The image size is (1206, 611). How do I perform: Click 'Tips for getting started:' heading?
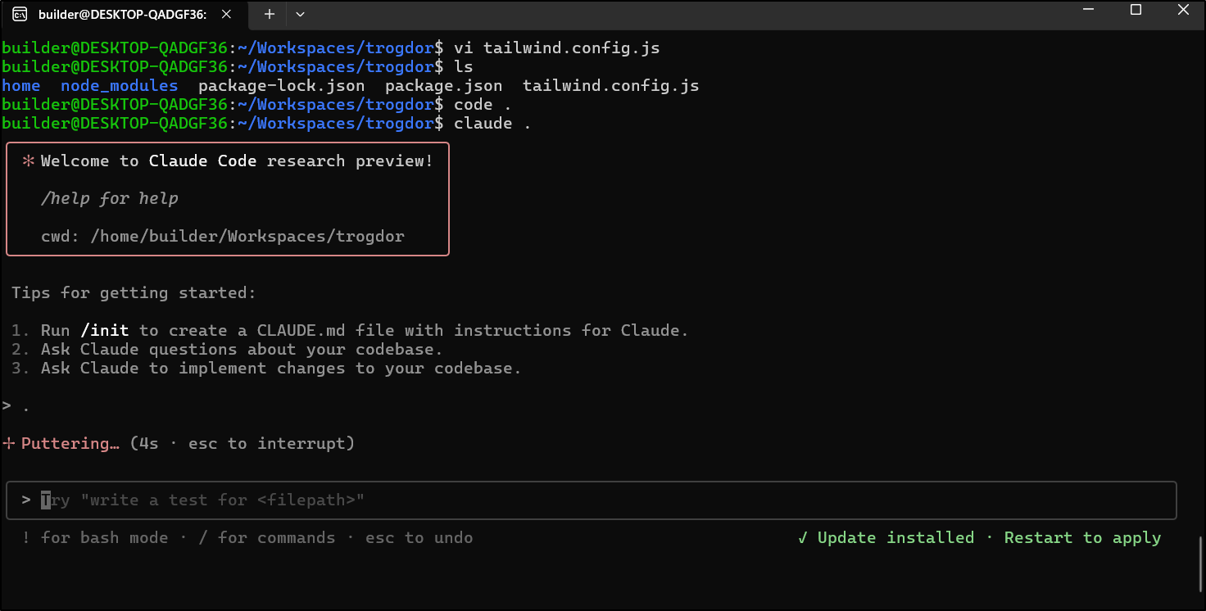134,293
